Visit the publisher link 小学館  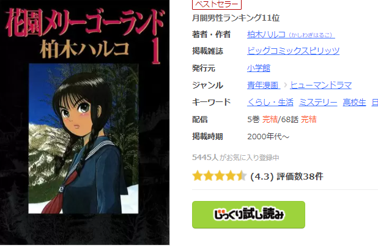(259, 68)
